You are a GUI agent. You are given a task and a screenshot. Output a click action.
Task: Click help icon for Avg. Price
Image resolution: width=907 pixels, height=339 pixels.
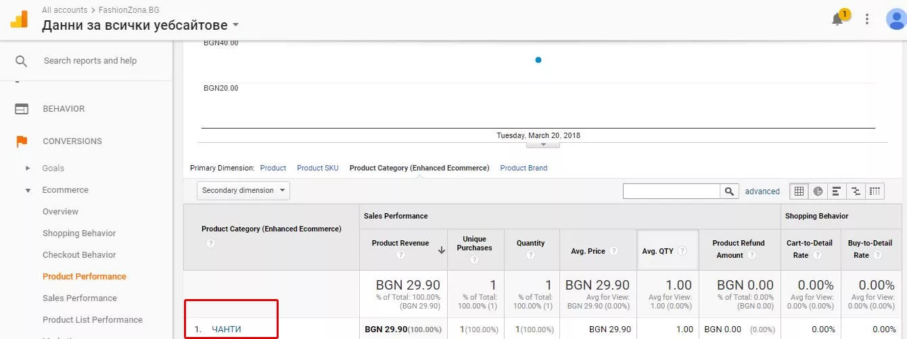pos(613,251)
